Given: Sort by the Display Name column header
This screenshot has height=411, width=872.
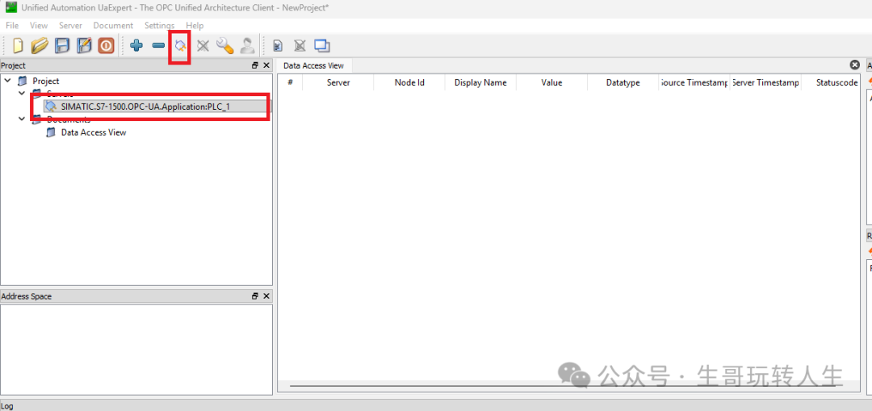Looking at the screenshot, I should click(x=480, y=82).
